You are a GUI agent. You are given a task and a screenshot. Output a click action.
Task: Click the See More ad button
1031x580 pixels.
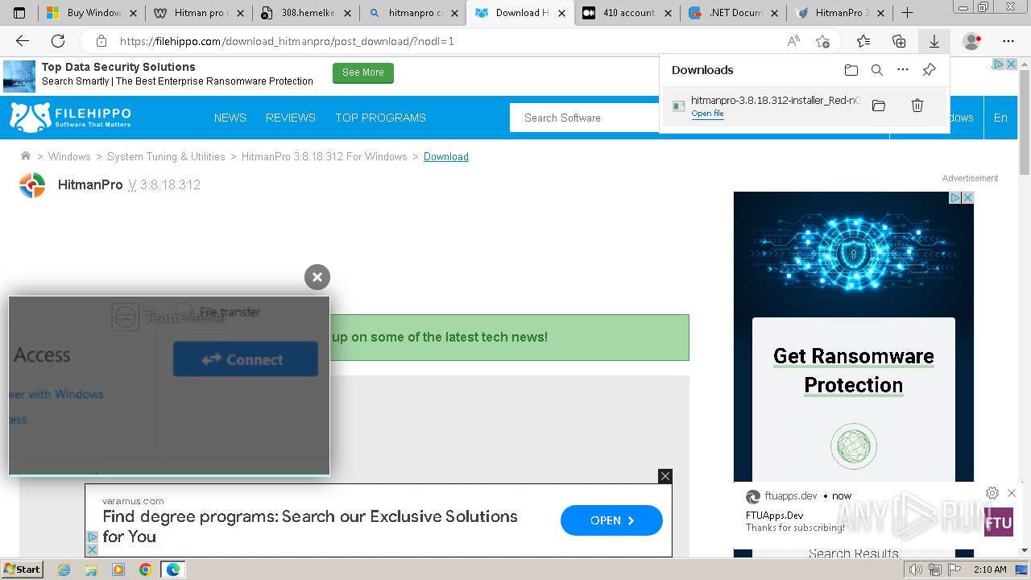[x=363, y=72]
